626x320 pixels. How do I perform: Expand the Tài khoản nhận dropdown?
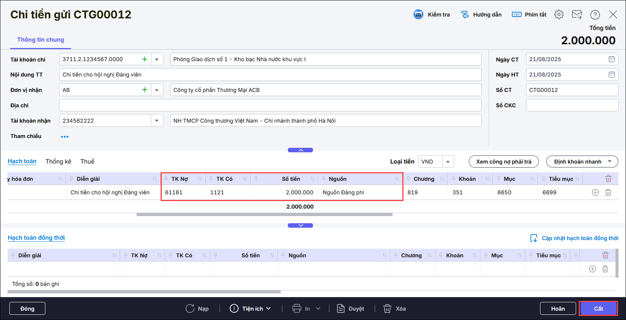157,121
